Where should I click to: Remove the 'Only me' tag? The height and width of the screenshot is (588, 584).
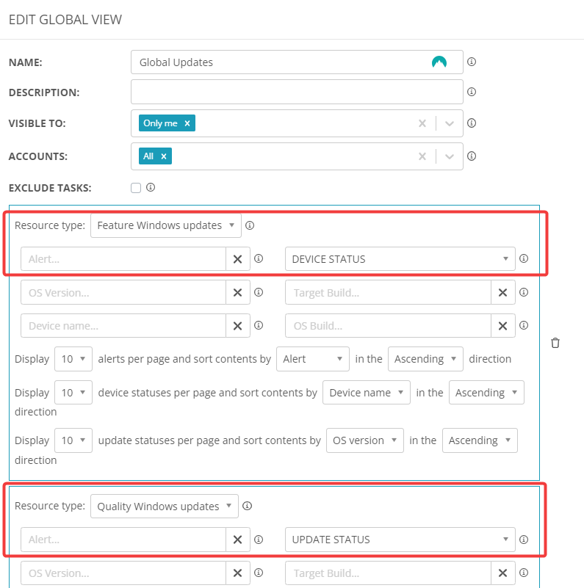187,123
